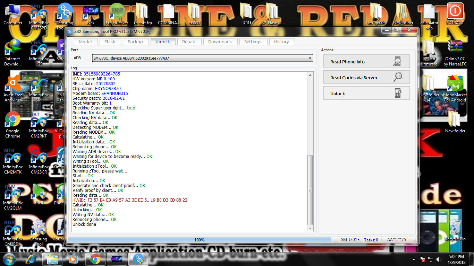This screenshot has height=266, width=474.
Task: Open the j701f desktop folder
Action: coord(247,14)
